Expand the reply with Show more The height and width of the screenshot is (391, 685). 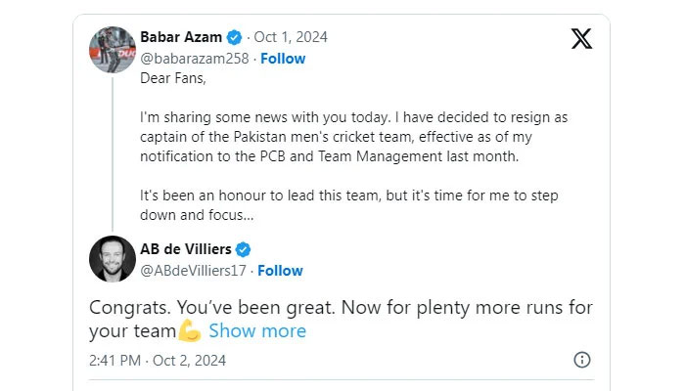[256, 330]
